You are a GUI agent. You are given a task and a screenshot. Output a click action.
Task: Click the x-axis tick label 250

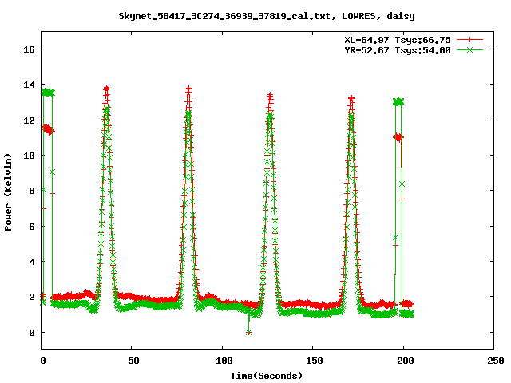495,361
